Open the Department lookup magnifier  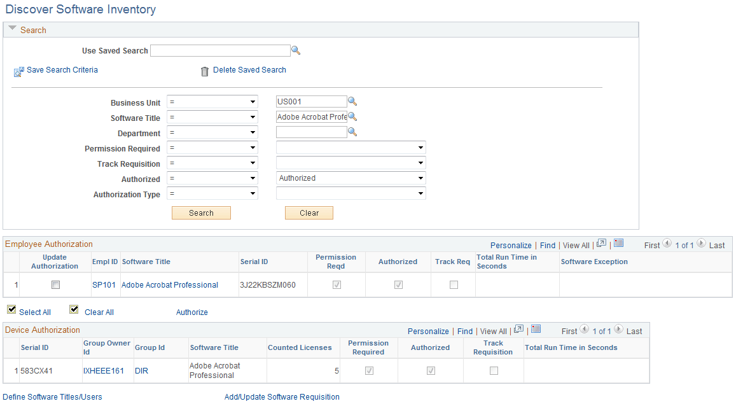[353, 132]
